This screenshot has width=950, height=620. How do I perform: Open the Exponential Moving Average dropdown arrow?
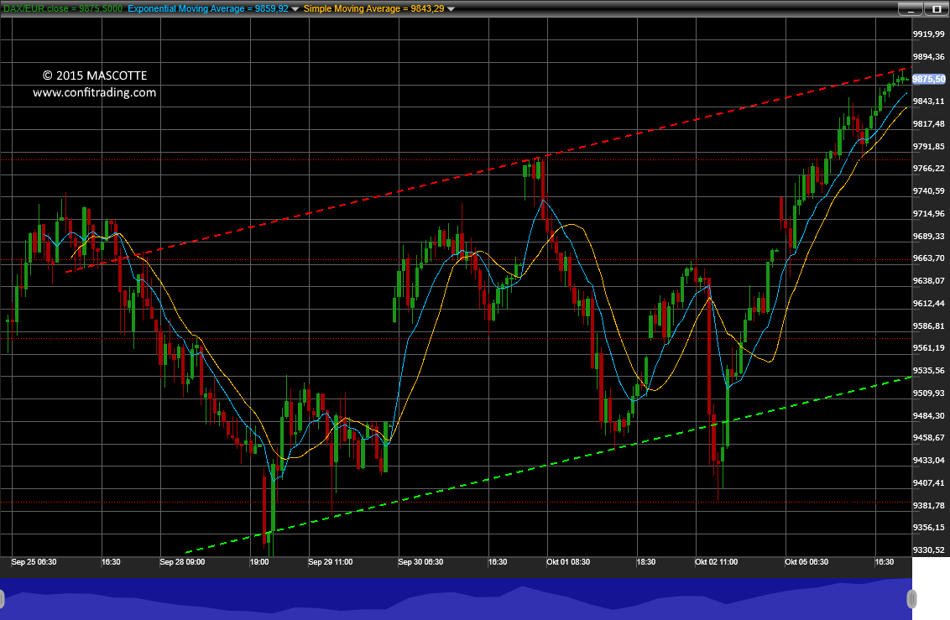[x=295, y=9]
